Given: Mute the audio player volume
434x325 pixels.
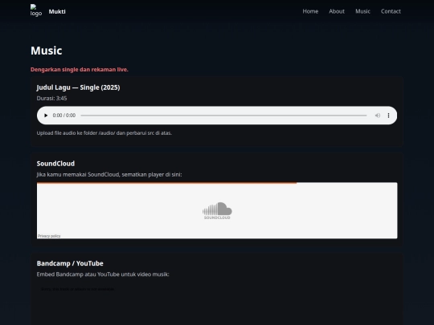Looking at the screenshot, I should coord(377,116).
